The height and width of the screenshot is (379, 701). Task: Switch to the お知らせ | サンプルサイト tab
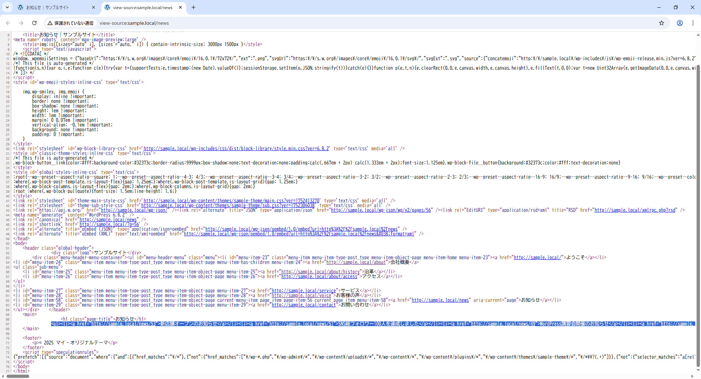tap(57, 7)
